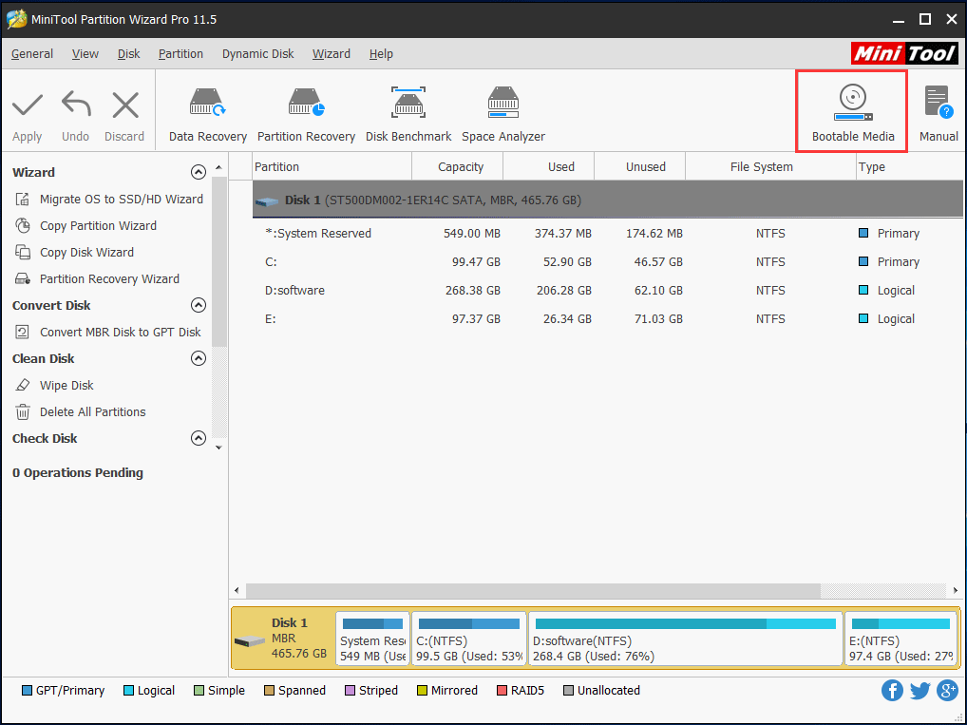Click the Discard X icon

coord(125,105)
